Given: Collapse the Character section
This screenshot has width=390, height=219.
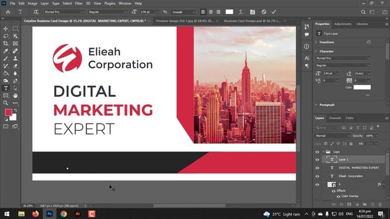Looking at the screenshot, I should tap(316, 51).
